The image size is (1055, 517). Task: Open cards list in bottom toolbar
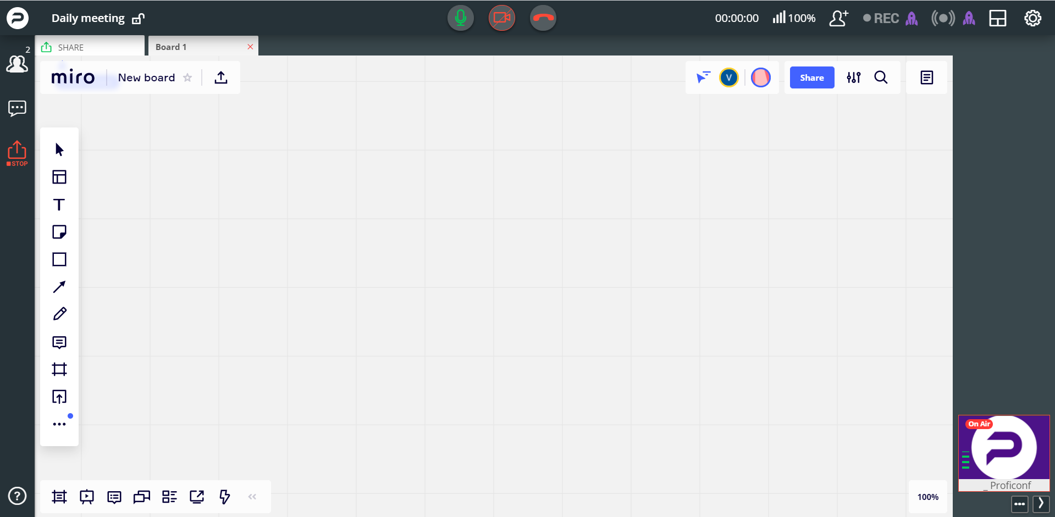pyautogui.click(x=169, y=497)
